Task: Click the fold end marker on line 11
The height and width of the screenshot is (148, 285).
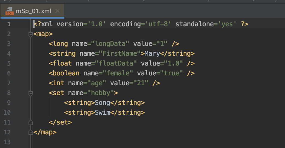Action: coord(30,123)
